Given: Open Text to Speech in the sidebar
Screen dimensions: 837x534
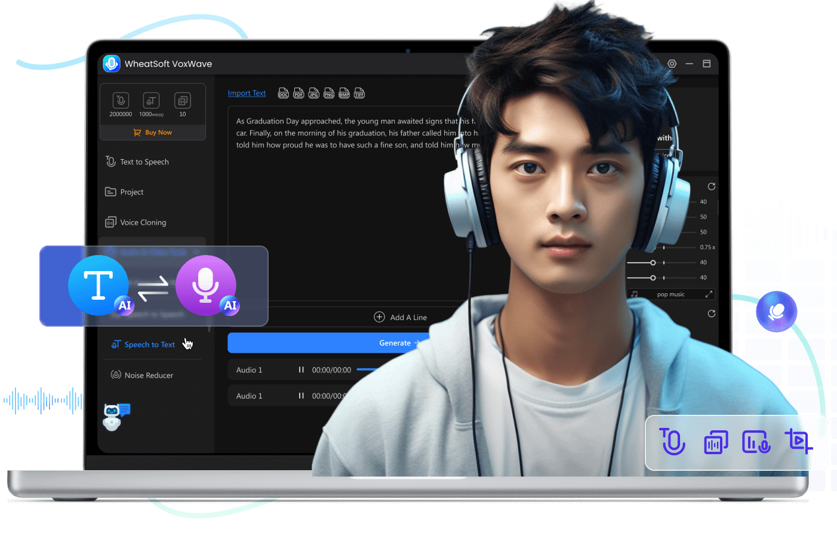Looking at the screenshot, I should tap(137, 162).
